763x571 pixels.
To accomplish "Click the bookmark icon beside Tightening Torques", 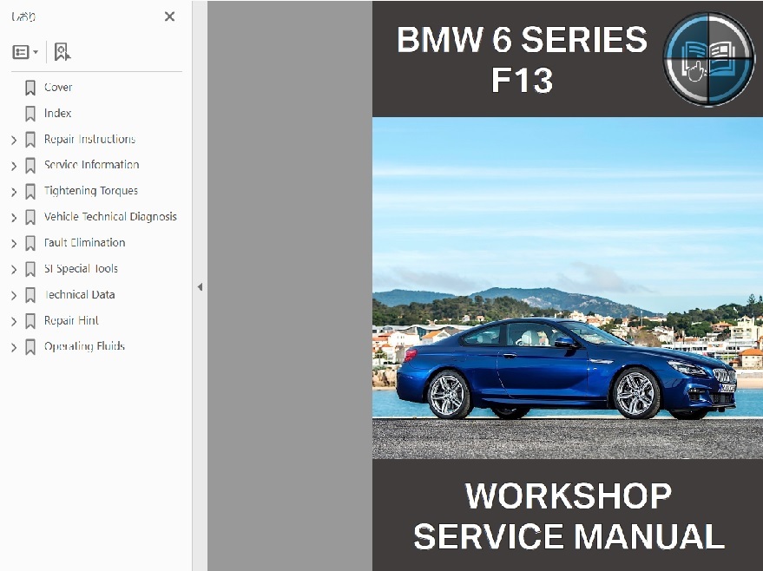I will [30, 191].
